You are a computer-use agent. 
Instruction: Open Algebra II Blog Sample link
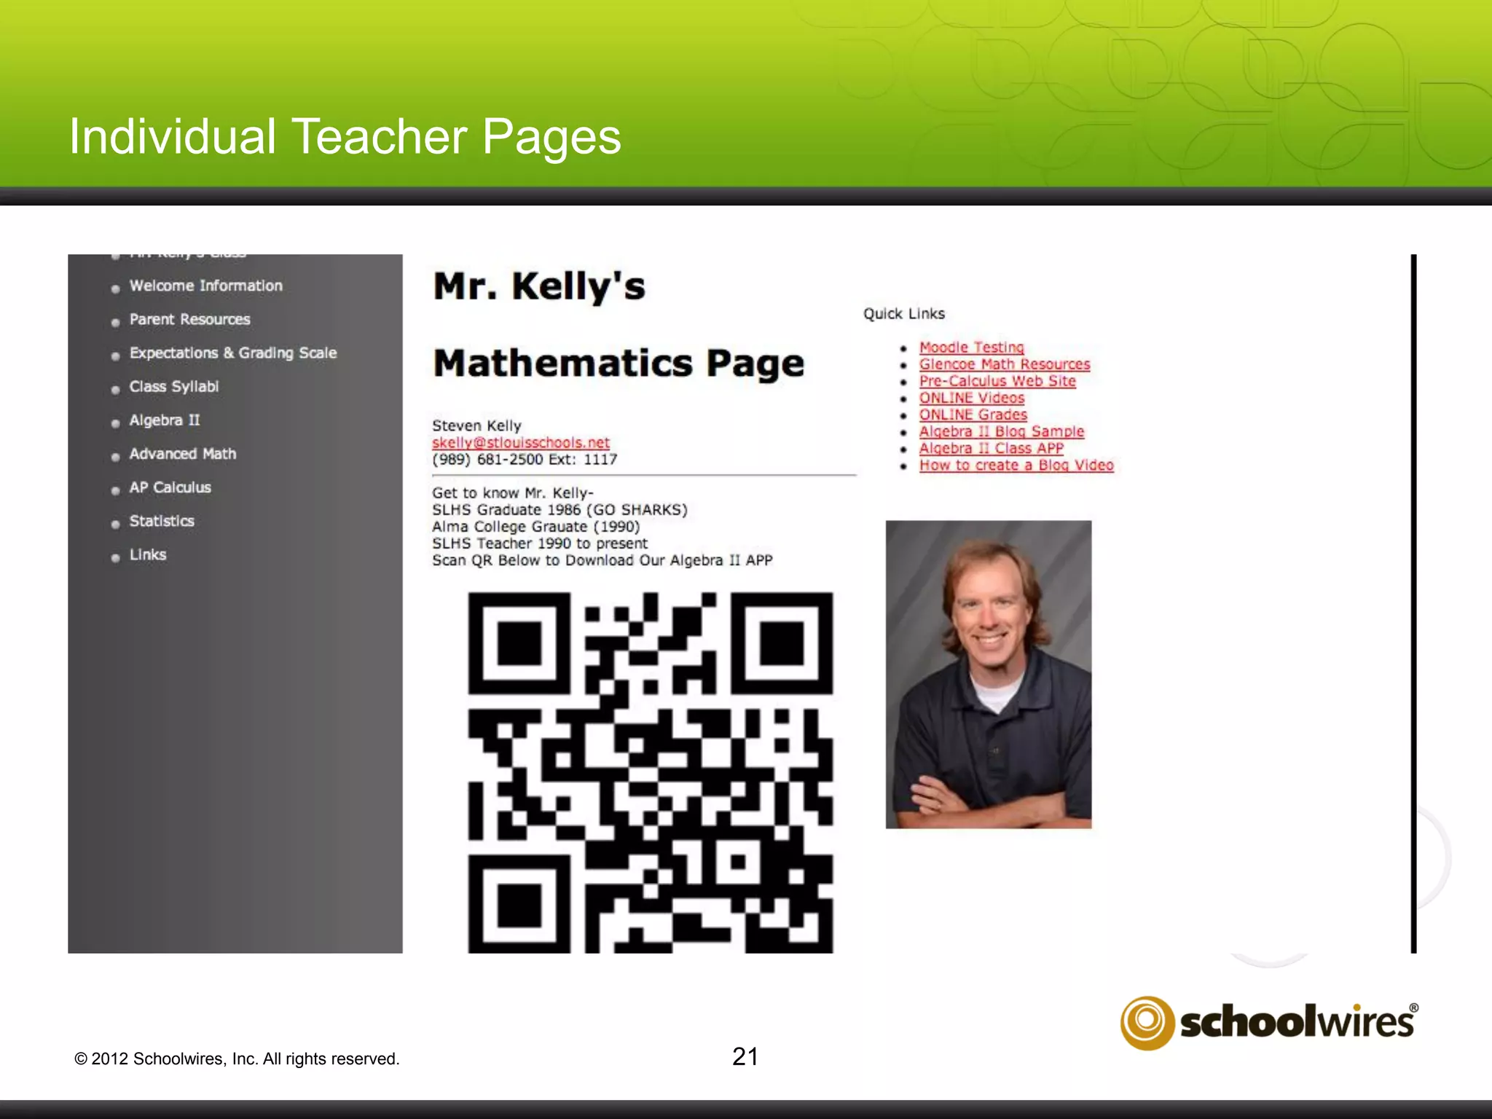(x=1002, y=431)
